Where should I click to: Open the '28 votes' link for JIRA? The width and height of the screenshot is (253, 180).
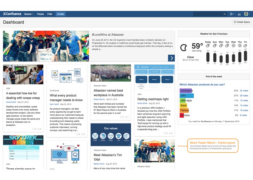(x=244, y=95)
